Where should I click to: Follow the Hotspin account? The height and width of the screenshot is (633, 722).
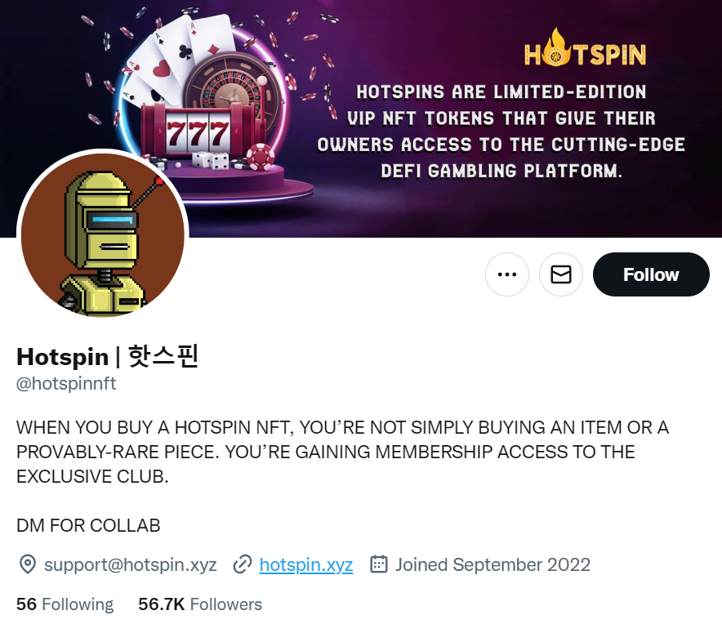click(x=651, y=274)
